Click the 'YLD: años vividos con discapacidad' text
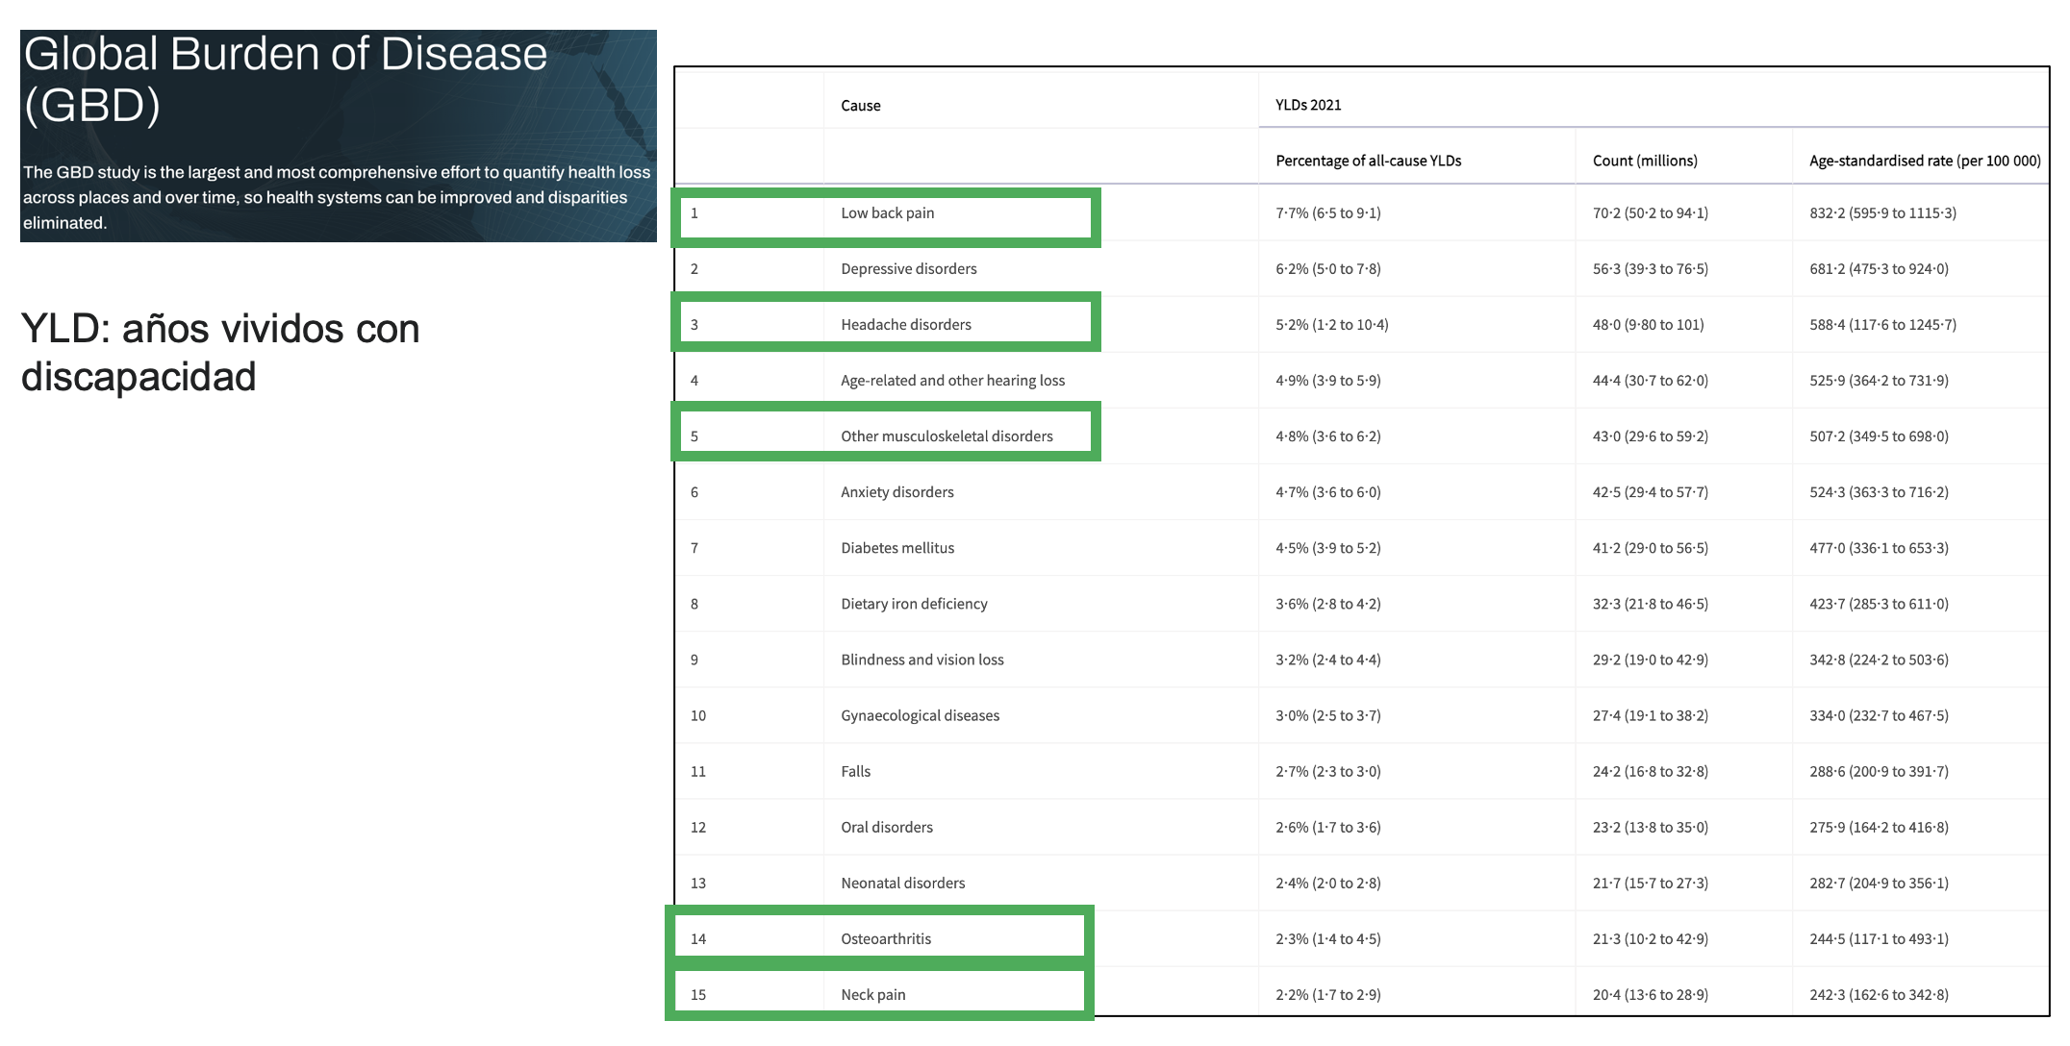This screenshot has width=2070, height=1046. (220, 353)
